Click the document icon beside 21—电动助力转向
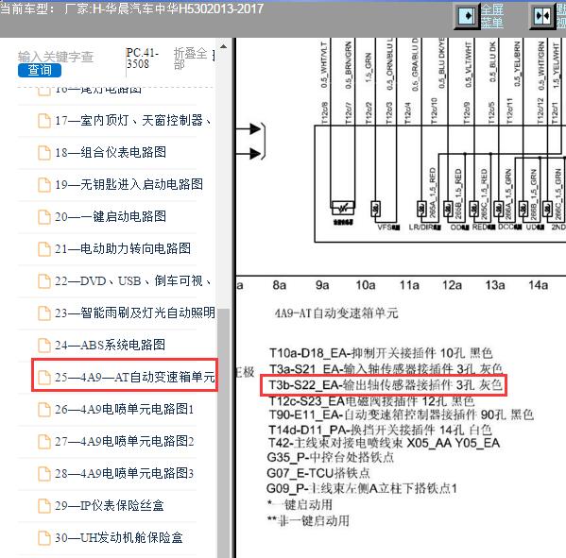566x558 pixels. [44, 249]
